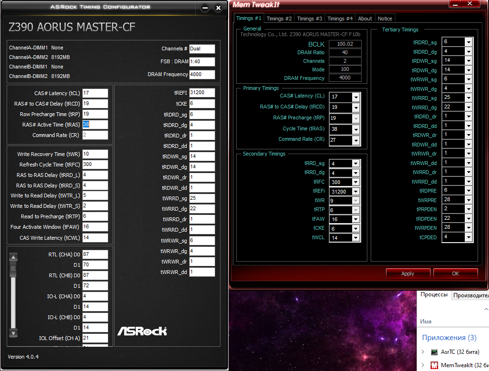The width and height of the screenshot is (489, 371).
Task: Click Write to Read Delay (tWTR_L) field
Action: click(x=95, y=195)
